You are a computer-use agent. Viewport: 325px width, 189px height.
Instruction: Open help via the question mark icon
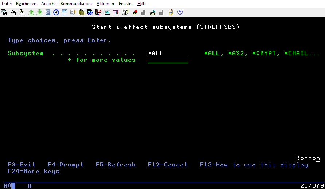click(x=180, y=12)
